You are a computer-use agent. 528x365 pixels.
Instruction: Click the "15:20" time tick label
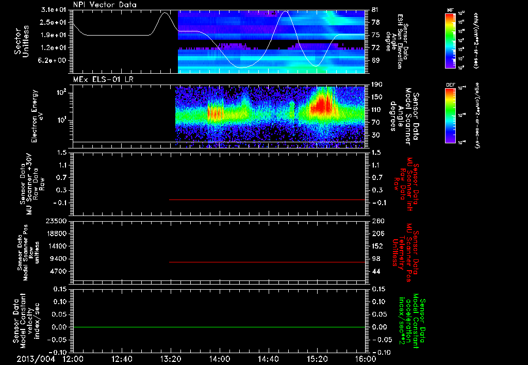tap(317, 359)
